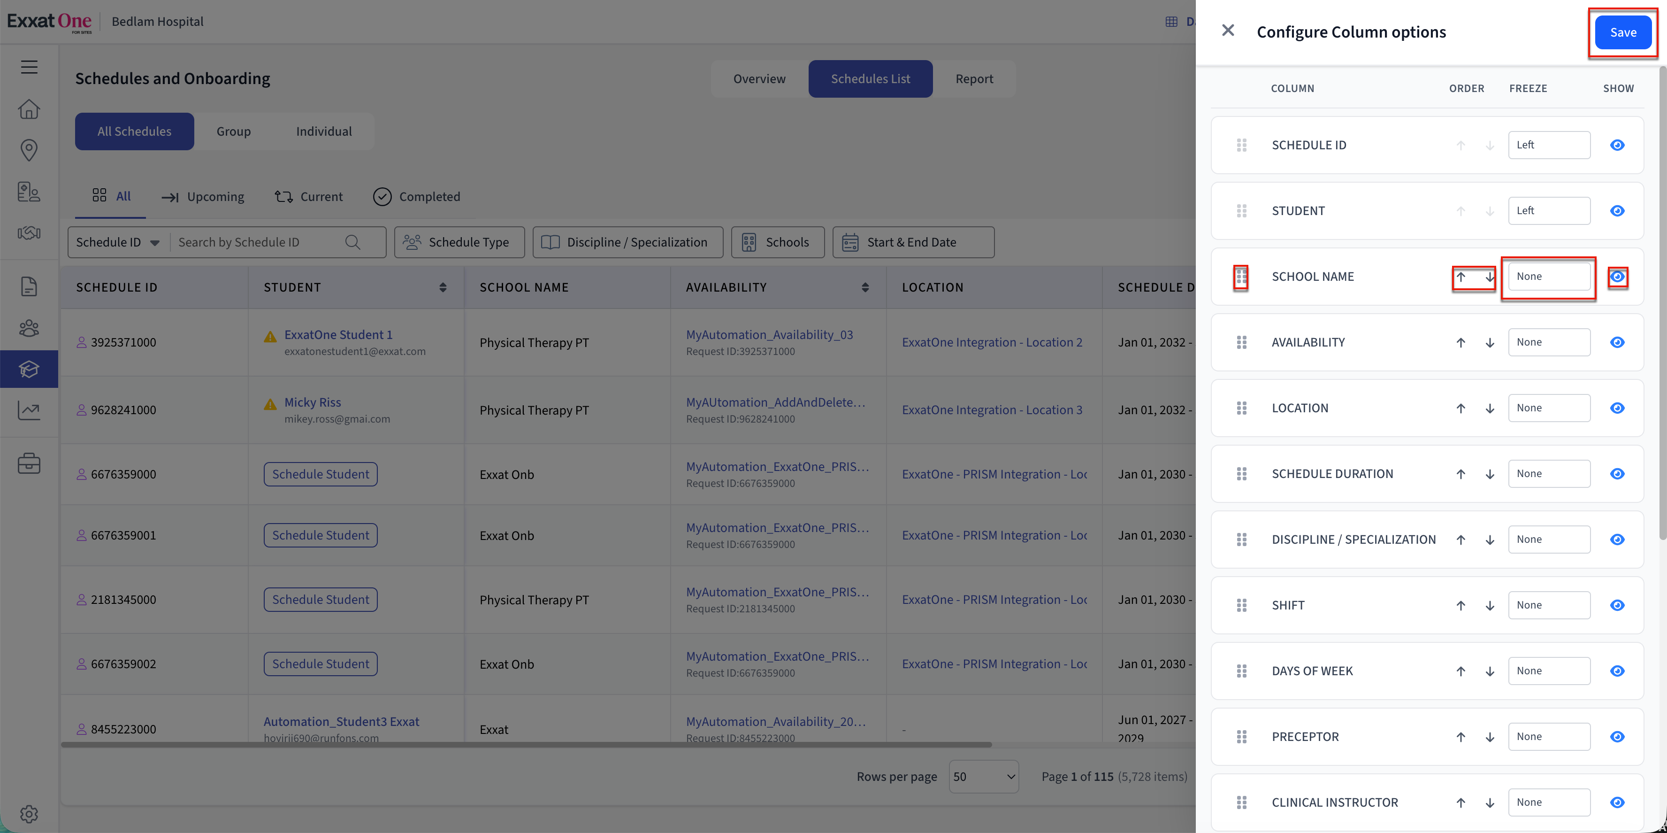Open freeze dropdown for SCHEDULE ID
Image resolution: width=1667 pixels, height=833 pixels.
click(1549, 145)
